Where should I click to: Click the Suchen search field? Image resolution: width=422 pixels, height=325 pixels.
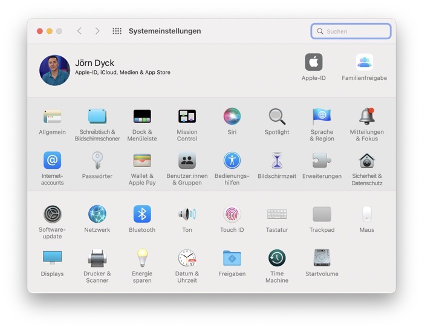coord(351,31)
